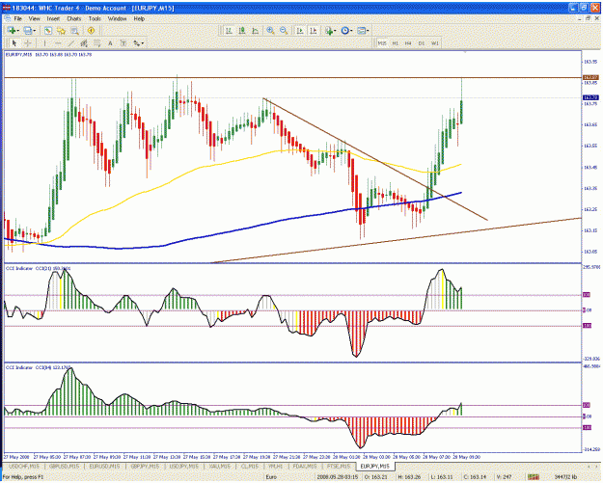Switch timeframe to H1
This screenshot has width=603, height=483.
(x=395, y=43)
